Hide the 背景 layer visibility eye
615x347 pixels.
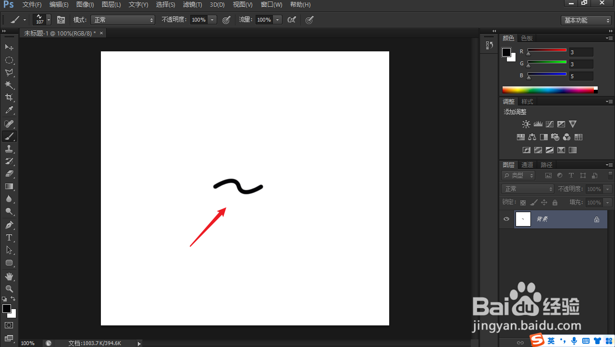pyautogui.click(x=506, y=219)
